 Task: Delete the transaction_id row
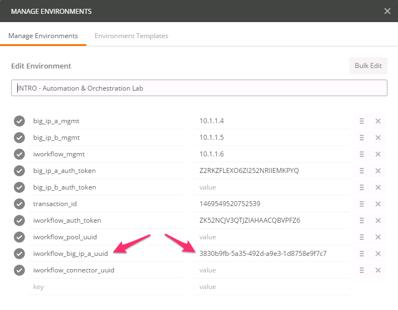(x=378, y=204)
